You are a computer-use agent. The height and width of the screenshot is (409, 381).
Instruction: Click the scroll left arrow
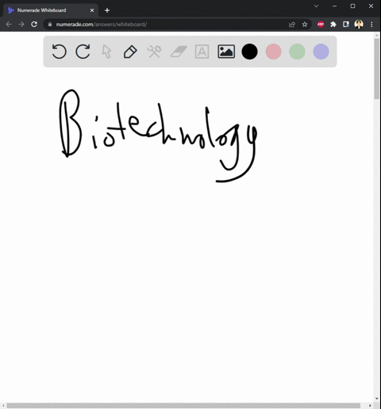click(x=3, y=406)
